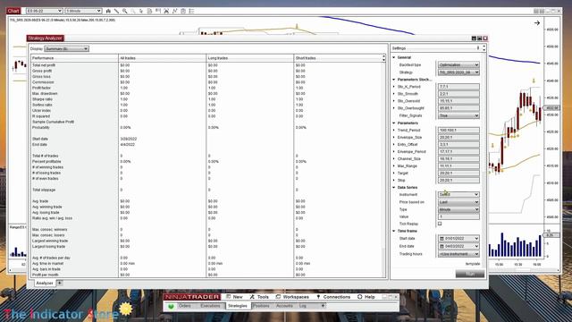Viewport: 572px width, 322px height.
Task: Open the Price based on dropdown
Action: 458,202
